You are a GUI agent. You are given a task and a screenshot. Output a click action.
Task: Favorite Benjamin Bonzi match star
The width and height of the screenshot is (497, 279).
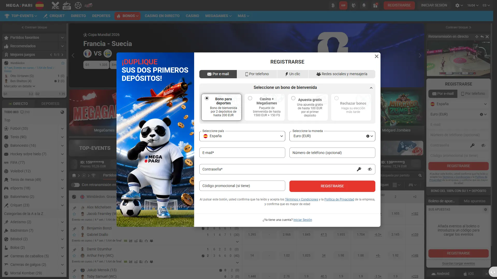pyautogui.click(x=74, y=235)
